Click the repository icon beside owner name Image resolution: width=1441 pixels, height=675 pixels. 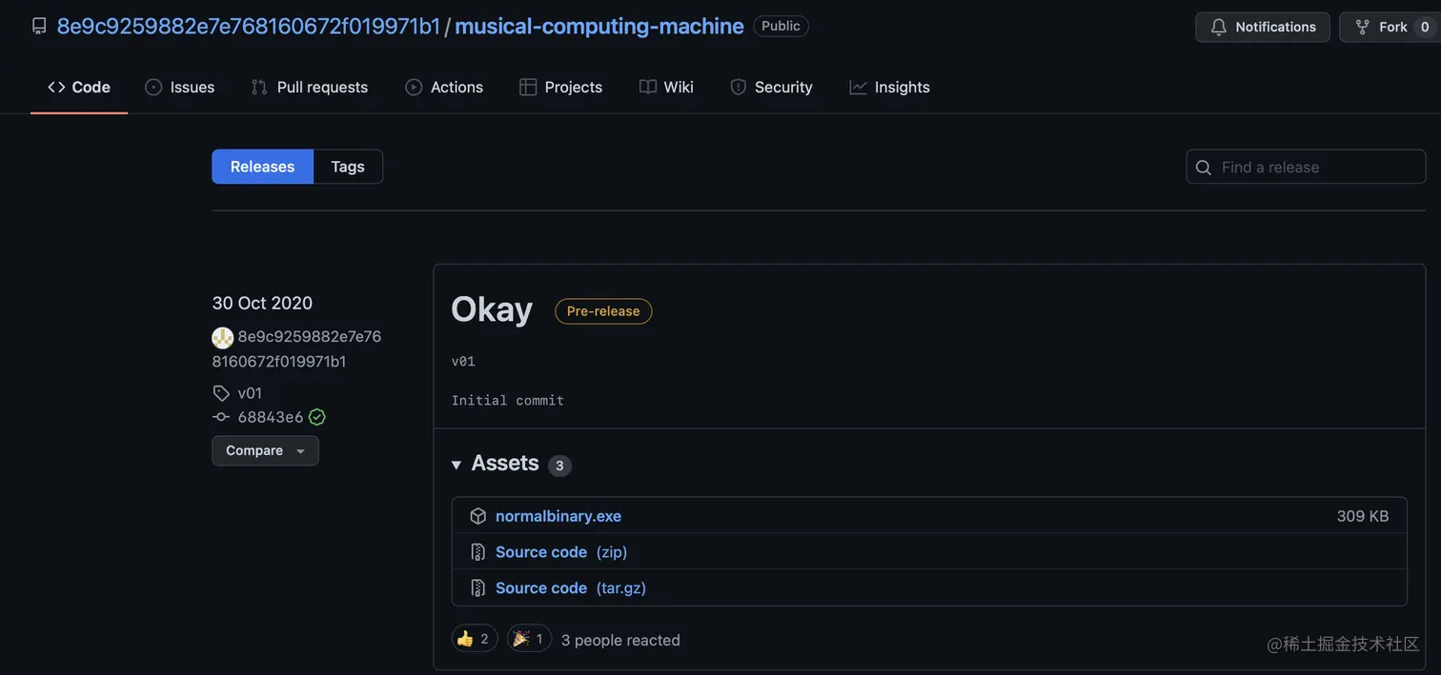pyautogui.click(x=39, y=26)
